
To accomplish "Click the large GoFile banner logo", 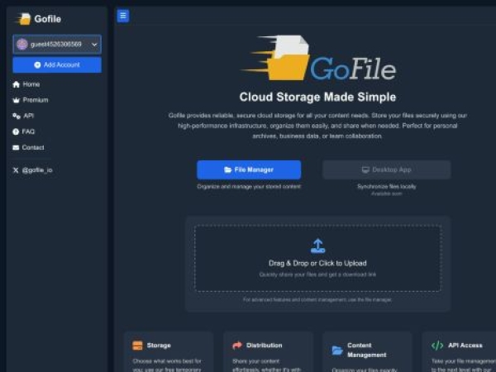I will [318, 58].
